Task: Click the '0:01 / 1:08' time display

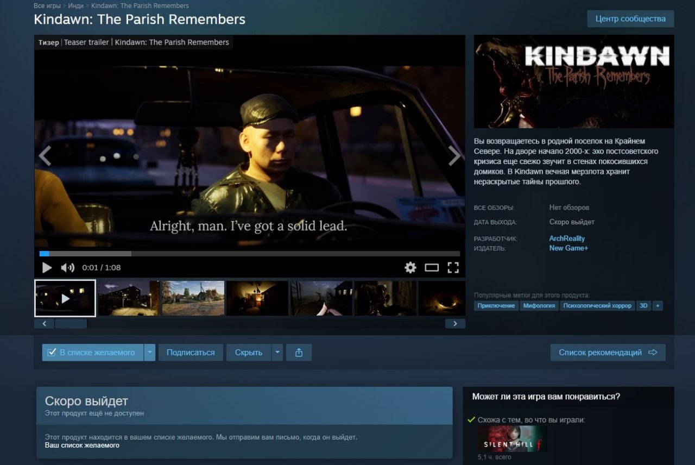Action: coord(102,267)
